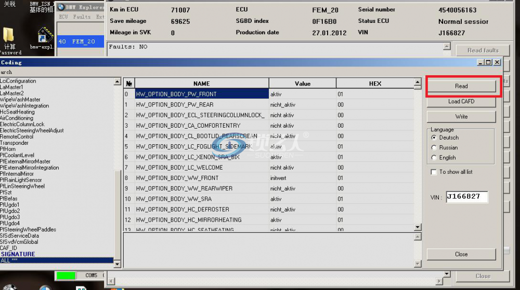Click the Read button in the Coding window
The image size is (520, 290).
pos(461,86)
